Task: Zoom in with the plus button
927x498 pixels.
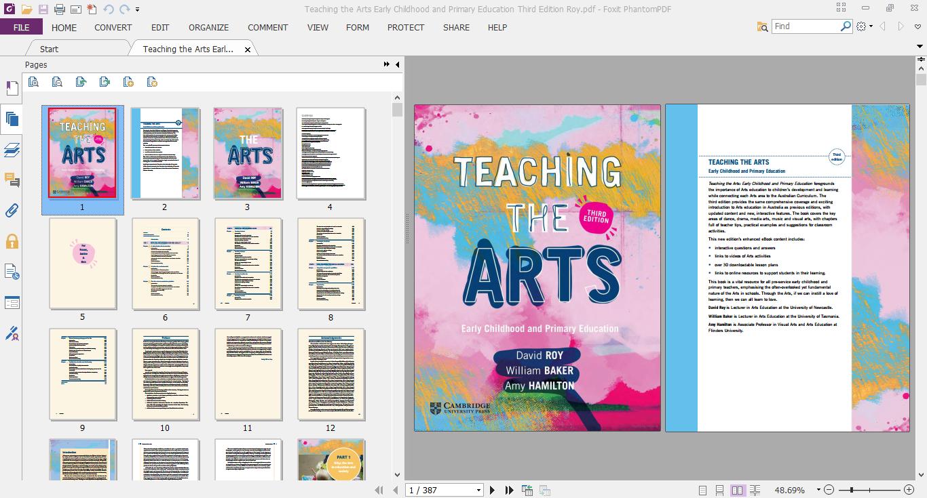Action: [x=909, y=490]
